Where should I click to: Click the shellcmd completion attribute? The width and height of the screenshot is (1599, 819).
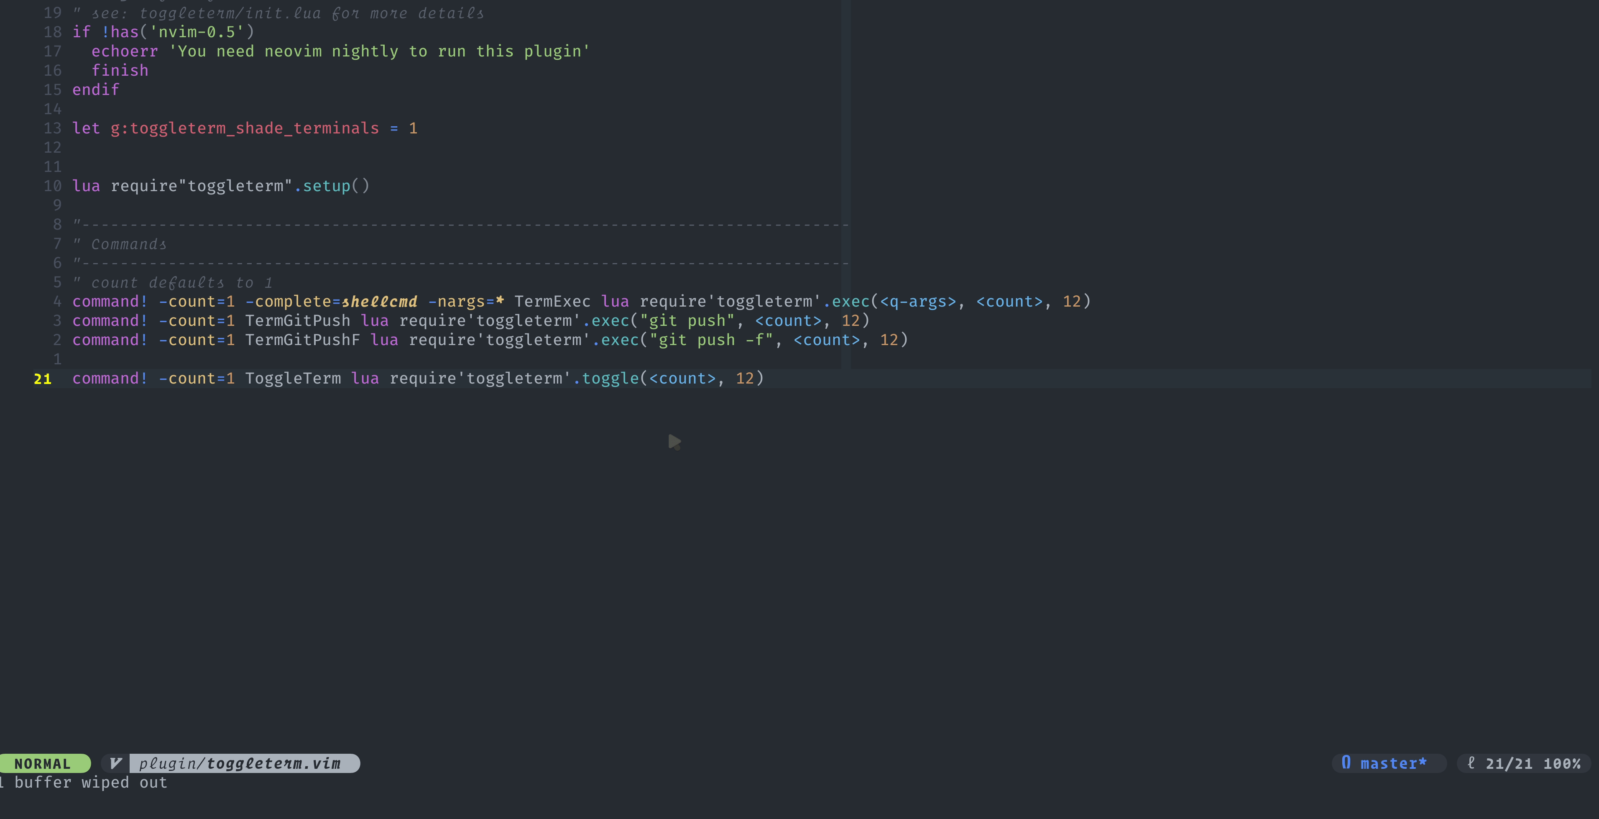(x=379, y=301)
